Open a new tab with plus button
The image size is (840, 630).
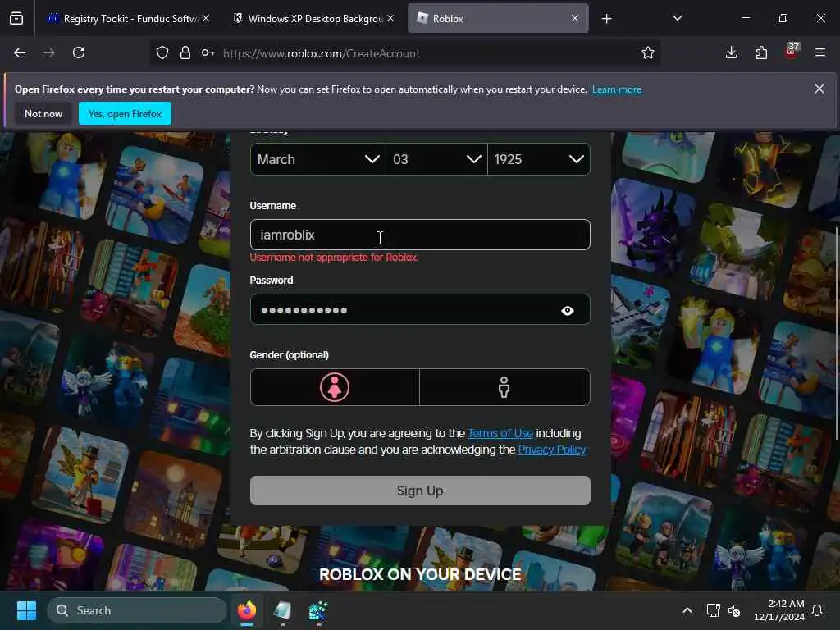606,19
